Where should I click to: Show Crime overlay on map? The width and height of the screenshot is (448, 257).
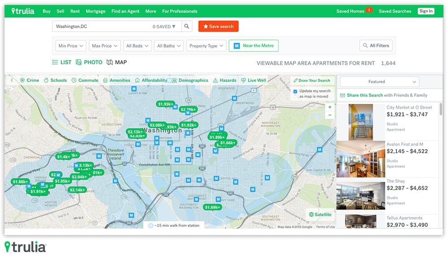tap(30, 80)
